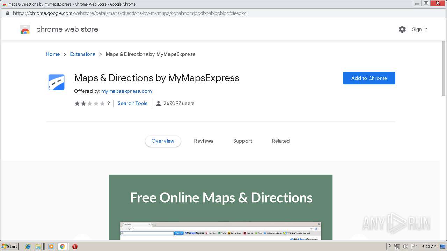447x251 pixels.
Task: Click the padlock icon in address bar
Action: 7,13
